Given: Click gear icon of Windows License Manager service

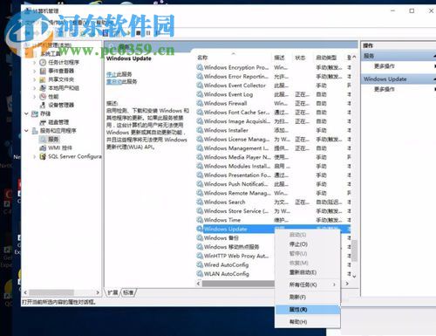Looking at the screenshot, I should pos(200,140).
